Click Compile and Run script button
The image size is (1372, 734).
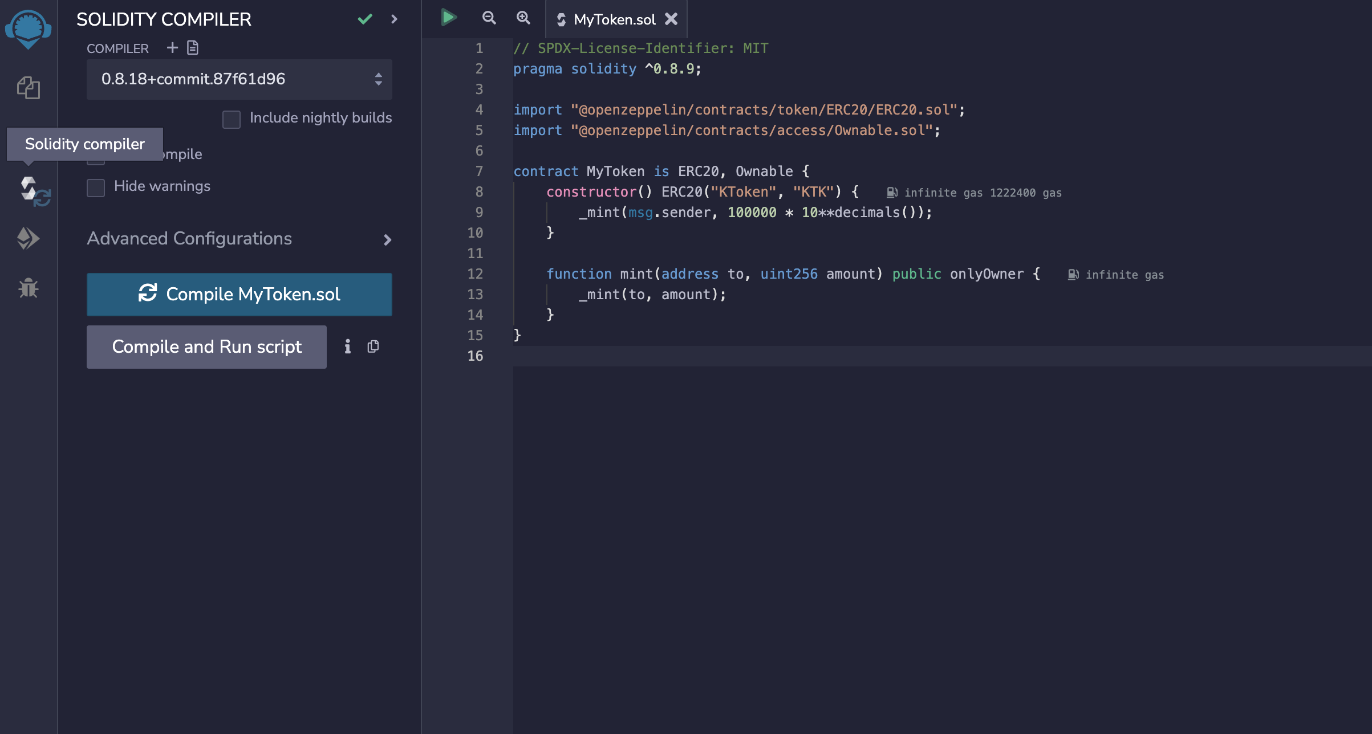point(206,346)
